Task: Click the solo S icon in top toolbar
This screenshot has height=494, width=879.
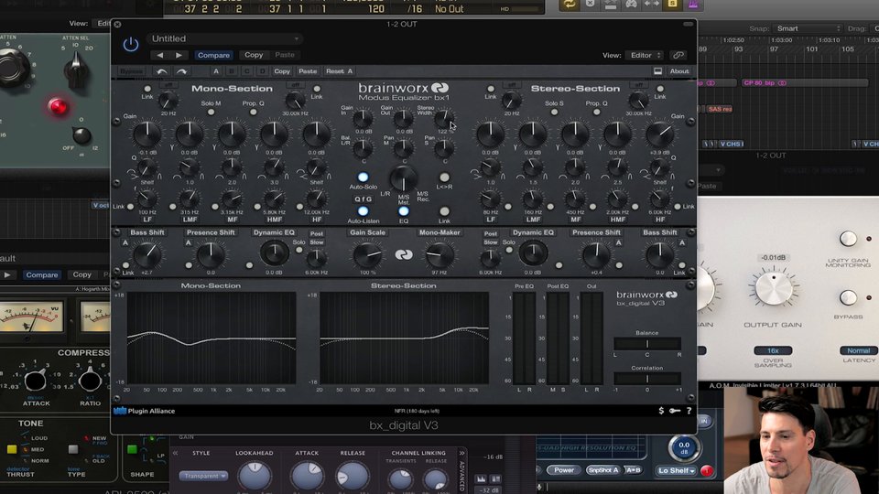Action: click(x=672, y=5)
